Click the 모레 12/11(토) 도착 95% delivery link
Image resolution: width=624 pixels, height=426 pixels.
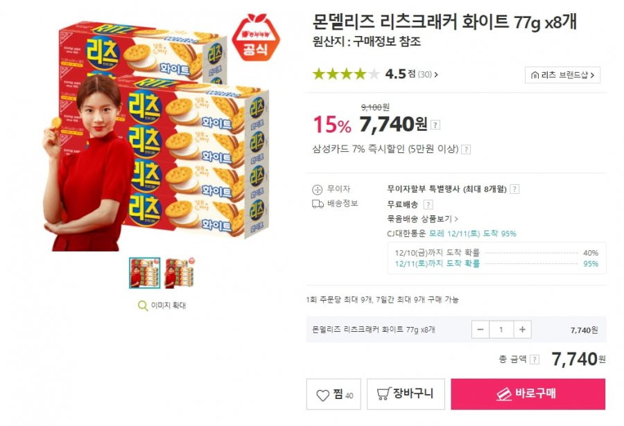click(x=472, y=233)
